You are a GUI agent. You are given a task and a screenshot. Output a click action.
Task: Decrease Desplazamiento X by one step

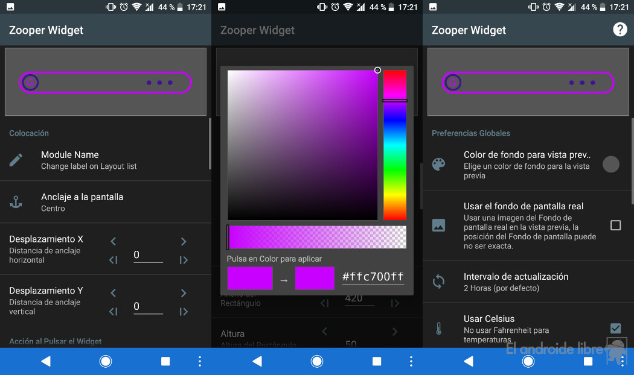click(114, 241)
